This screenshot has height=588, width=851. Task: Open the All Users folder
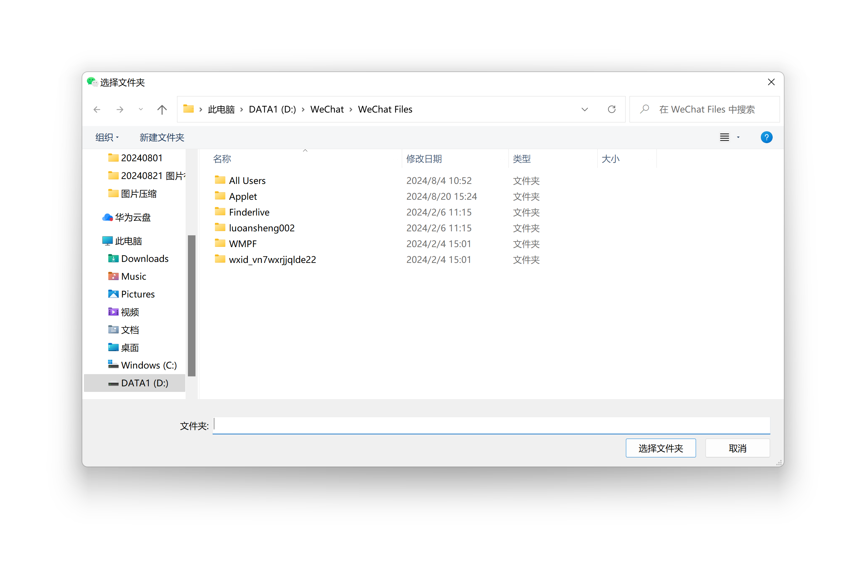248,180
